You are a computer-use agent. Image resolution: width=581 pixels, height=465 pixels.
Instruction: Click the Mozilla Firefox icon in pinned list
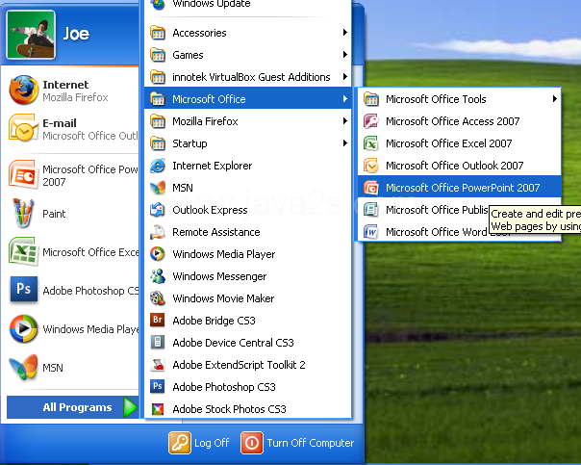24,90
